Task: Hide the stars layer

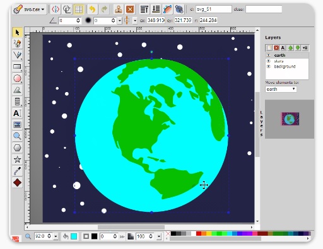Action: click(269, 61)
